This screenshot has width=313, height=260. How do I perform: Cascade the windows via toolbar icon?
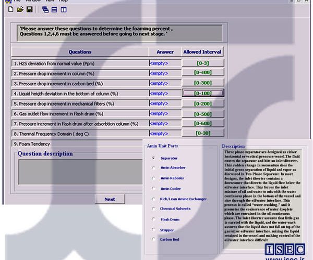click(x=45, y=9)
